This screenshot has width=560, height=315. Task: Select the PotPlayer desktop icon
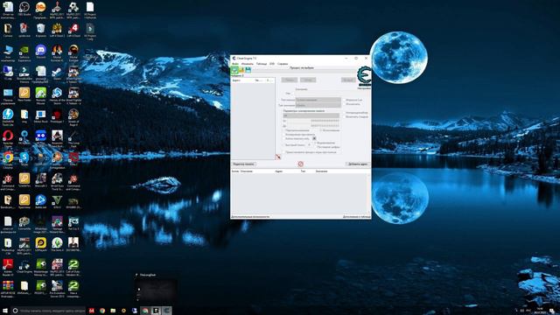[41, 243]
